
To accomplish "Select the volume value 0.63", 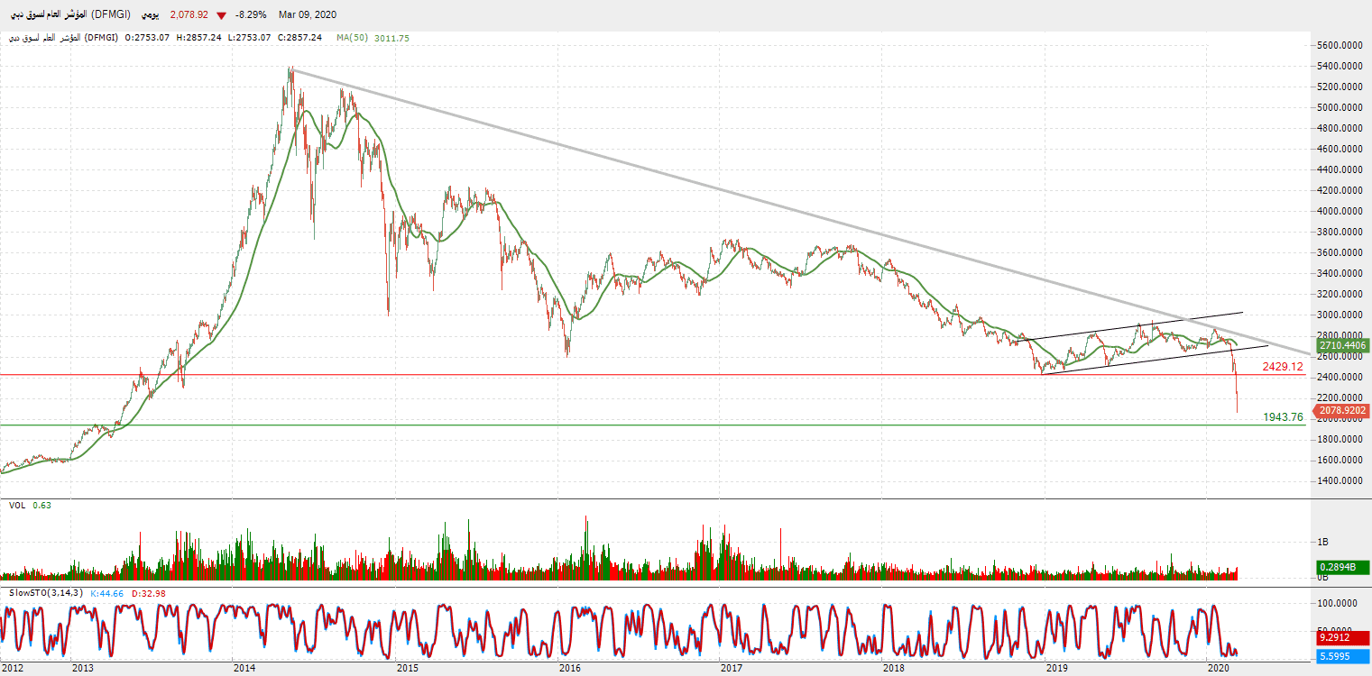I will (x=41, y=506).
